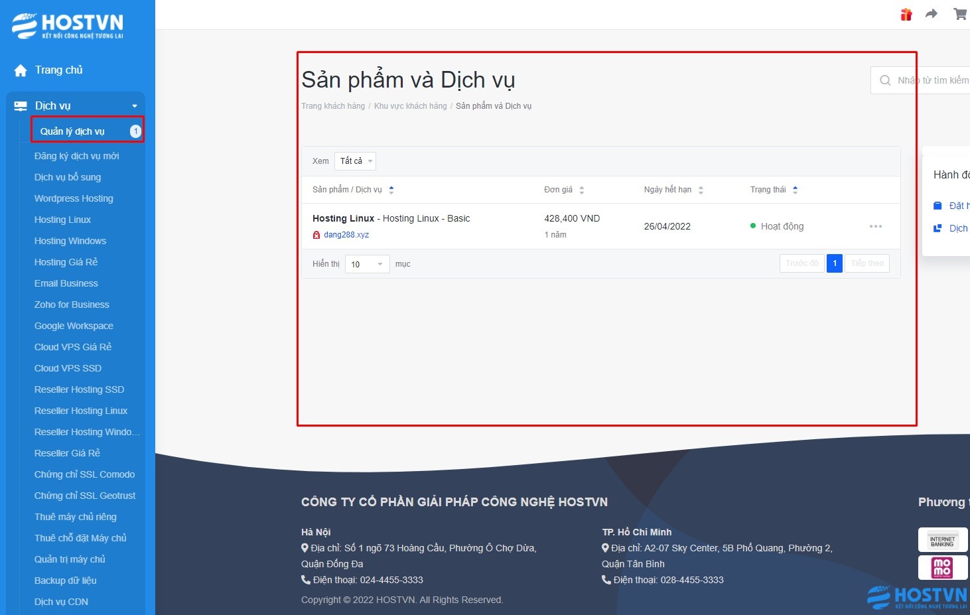Image resolution: width=970 pixels, height=615 pixels.
Task: Open Thuê chỗ đặt Máy chủ menu item
Action: pos(80,538)
